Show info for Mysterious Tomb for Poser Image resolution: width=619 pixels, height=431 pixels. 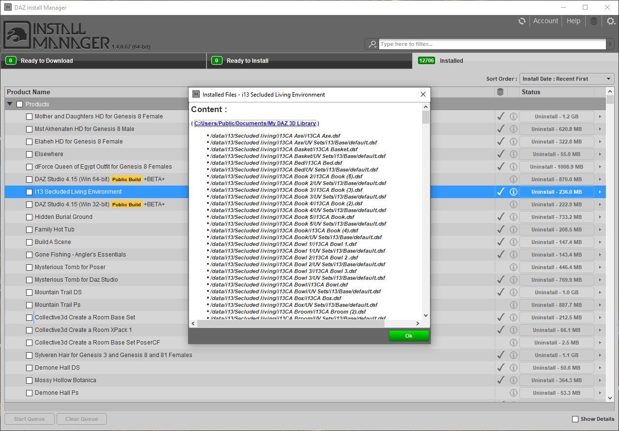click(x=514, y=267)
